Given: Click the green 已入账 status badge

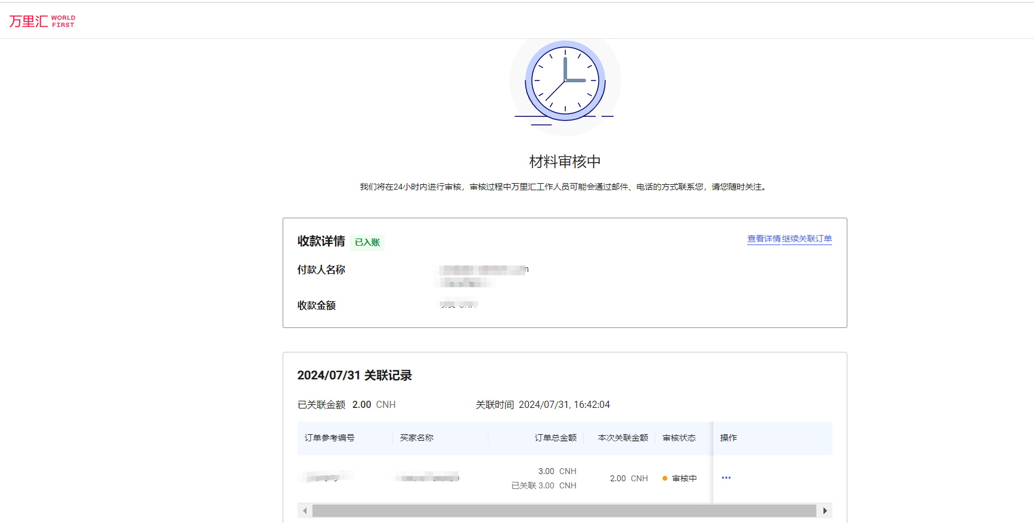Looking at the screenshot, I should pos(367,242).
